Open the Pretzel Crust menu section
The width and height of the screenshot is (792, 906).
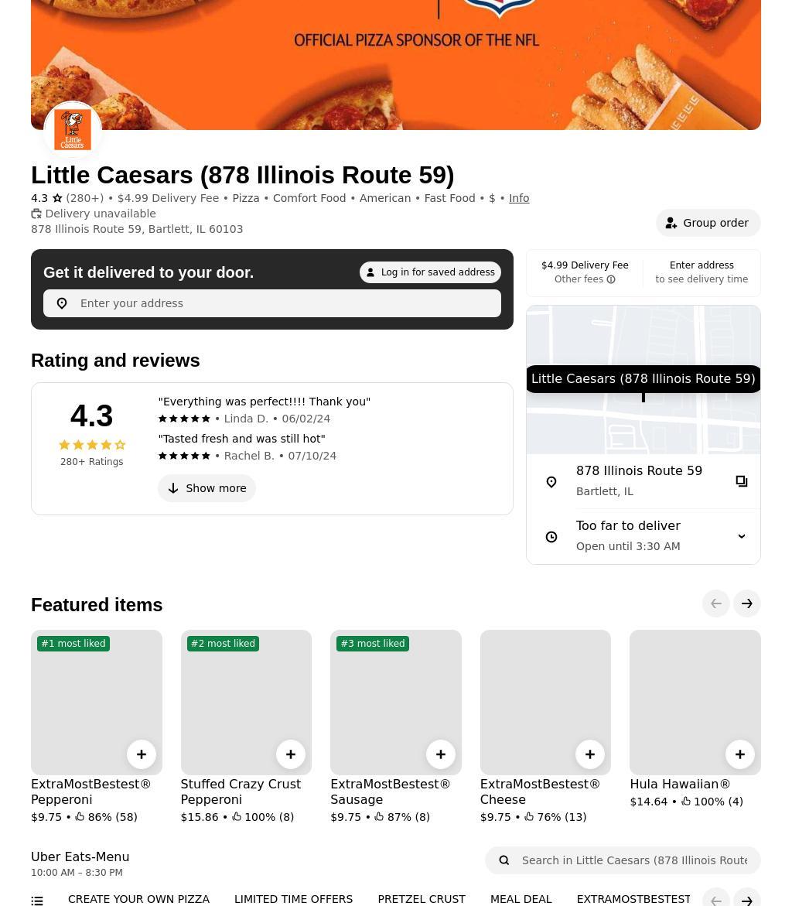click(422, 899)
